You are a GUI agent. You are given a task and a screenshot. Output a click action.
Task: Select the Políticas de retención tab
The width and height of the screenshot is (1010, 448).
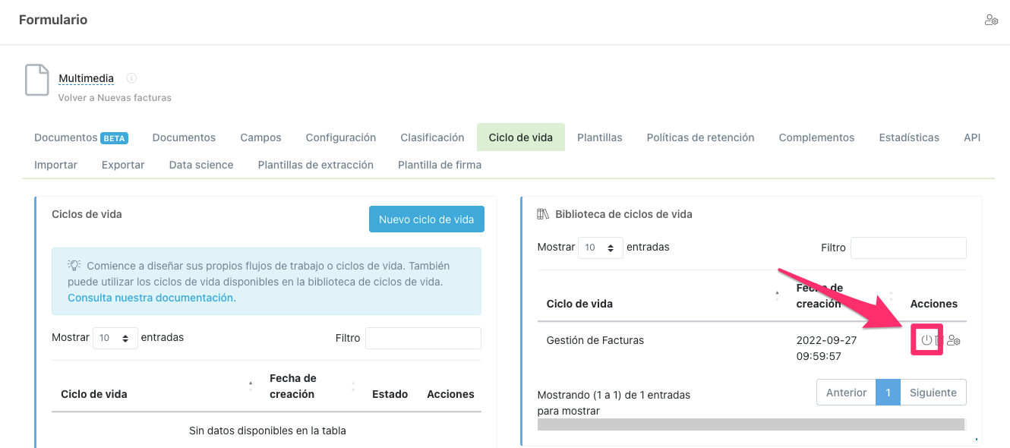pyautogui.click(x=700, y=137)
